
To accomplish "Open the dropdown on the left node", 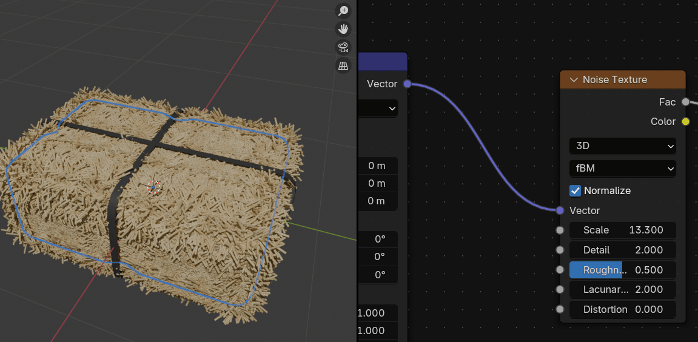I will point(378,109).
